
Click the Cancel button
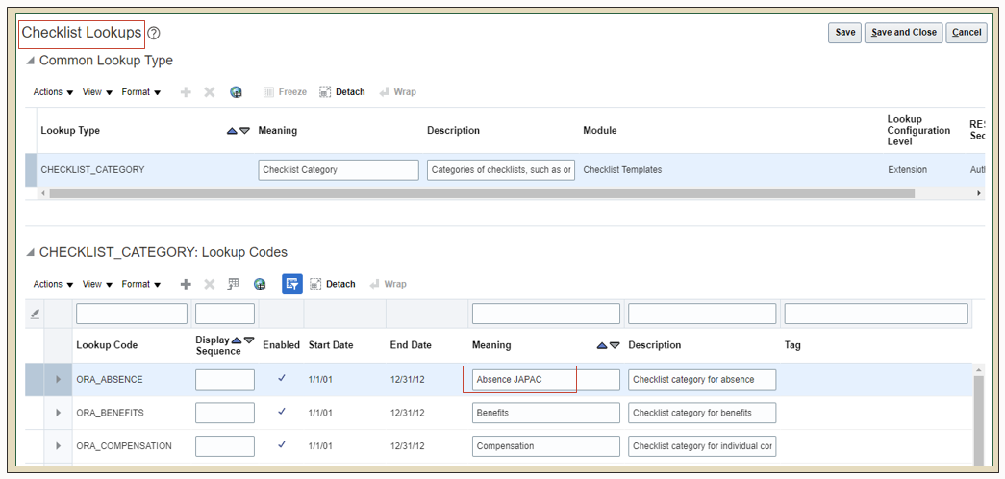pyautogui.click(x=966, y=33)
